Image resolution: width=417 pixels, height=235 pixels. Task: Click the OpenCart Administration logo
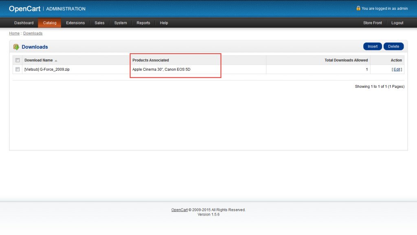tap(47, 9)
